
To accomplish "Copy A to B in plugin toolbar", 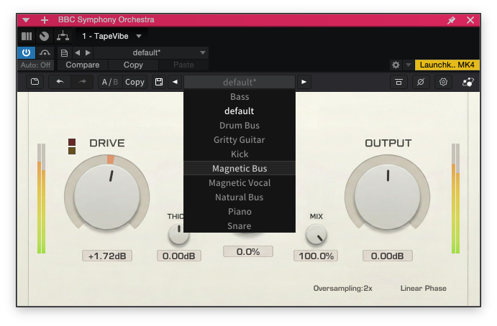I will [134, 82].
